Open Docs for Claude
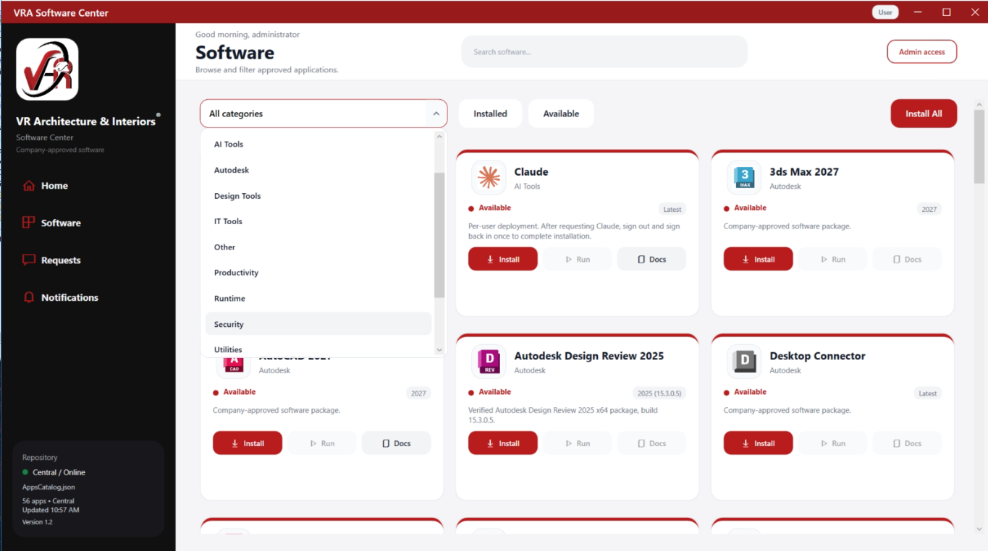The height and width of the screenshot is (551, 988). [651, 259]
